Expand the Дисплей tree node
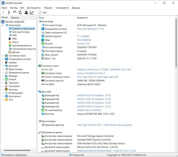Image resolution: width=178 pixels, height=157 pixels. (x=3, y=66)
